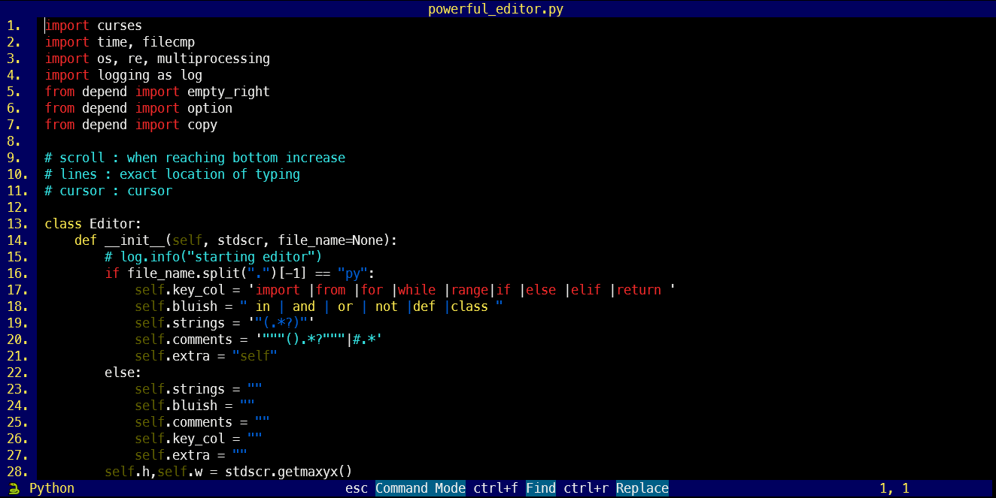Click the 'else:' keyword on line 22

(123, 373)
